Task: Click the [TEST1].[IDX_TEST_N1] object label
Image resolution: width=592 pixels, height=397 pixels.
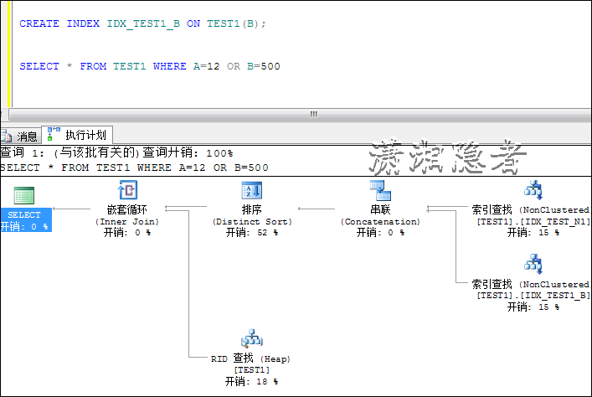Action: click(533, 221)
